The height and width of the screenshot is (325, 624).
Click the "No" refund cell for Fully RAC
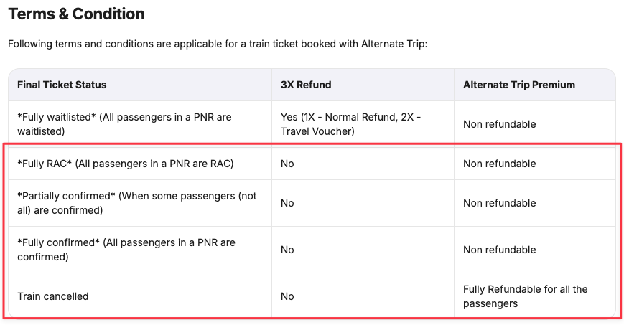(288, 164)
